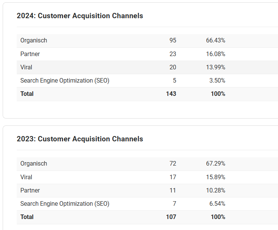The image size is (278, 230).
Task: Click the SEO row label in 2024 table
Action: pos(65,81)
